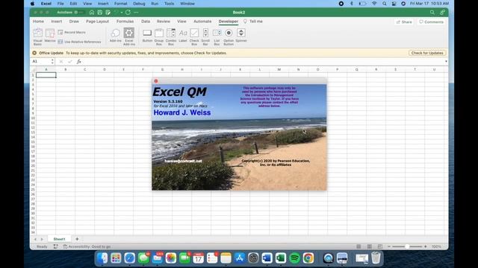Insert a Spinner control
This screenshot has width=478, height=268.
point(241,35)
